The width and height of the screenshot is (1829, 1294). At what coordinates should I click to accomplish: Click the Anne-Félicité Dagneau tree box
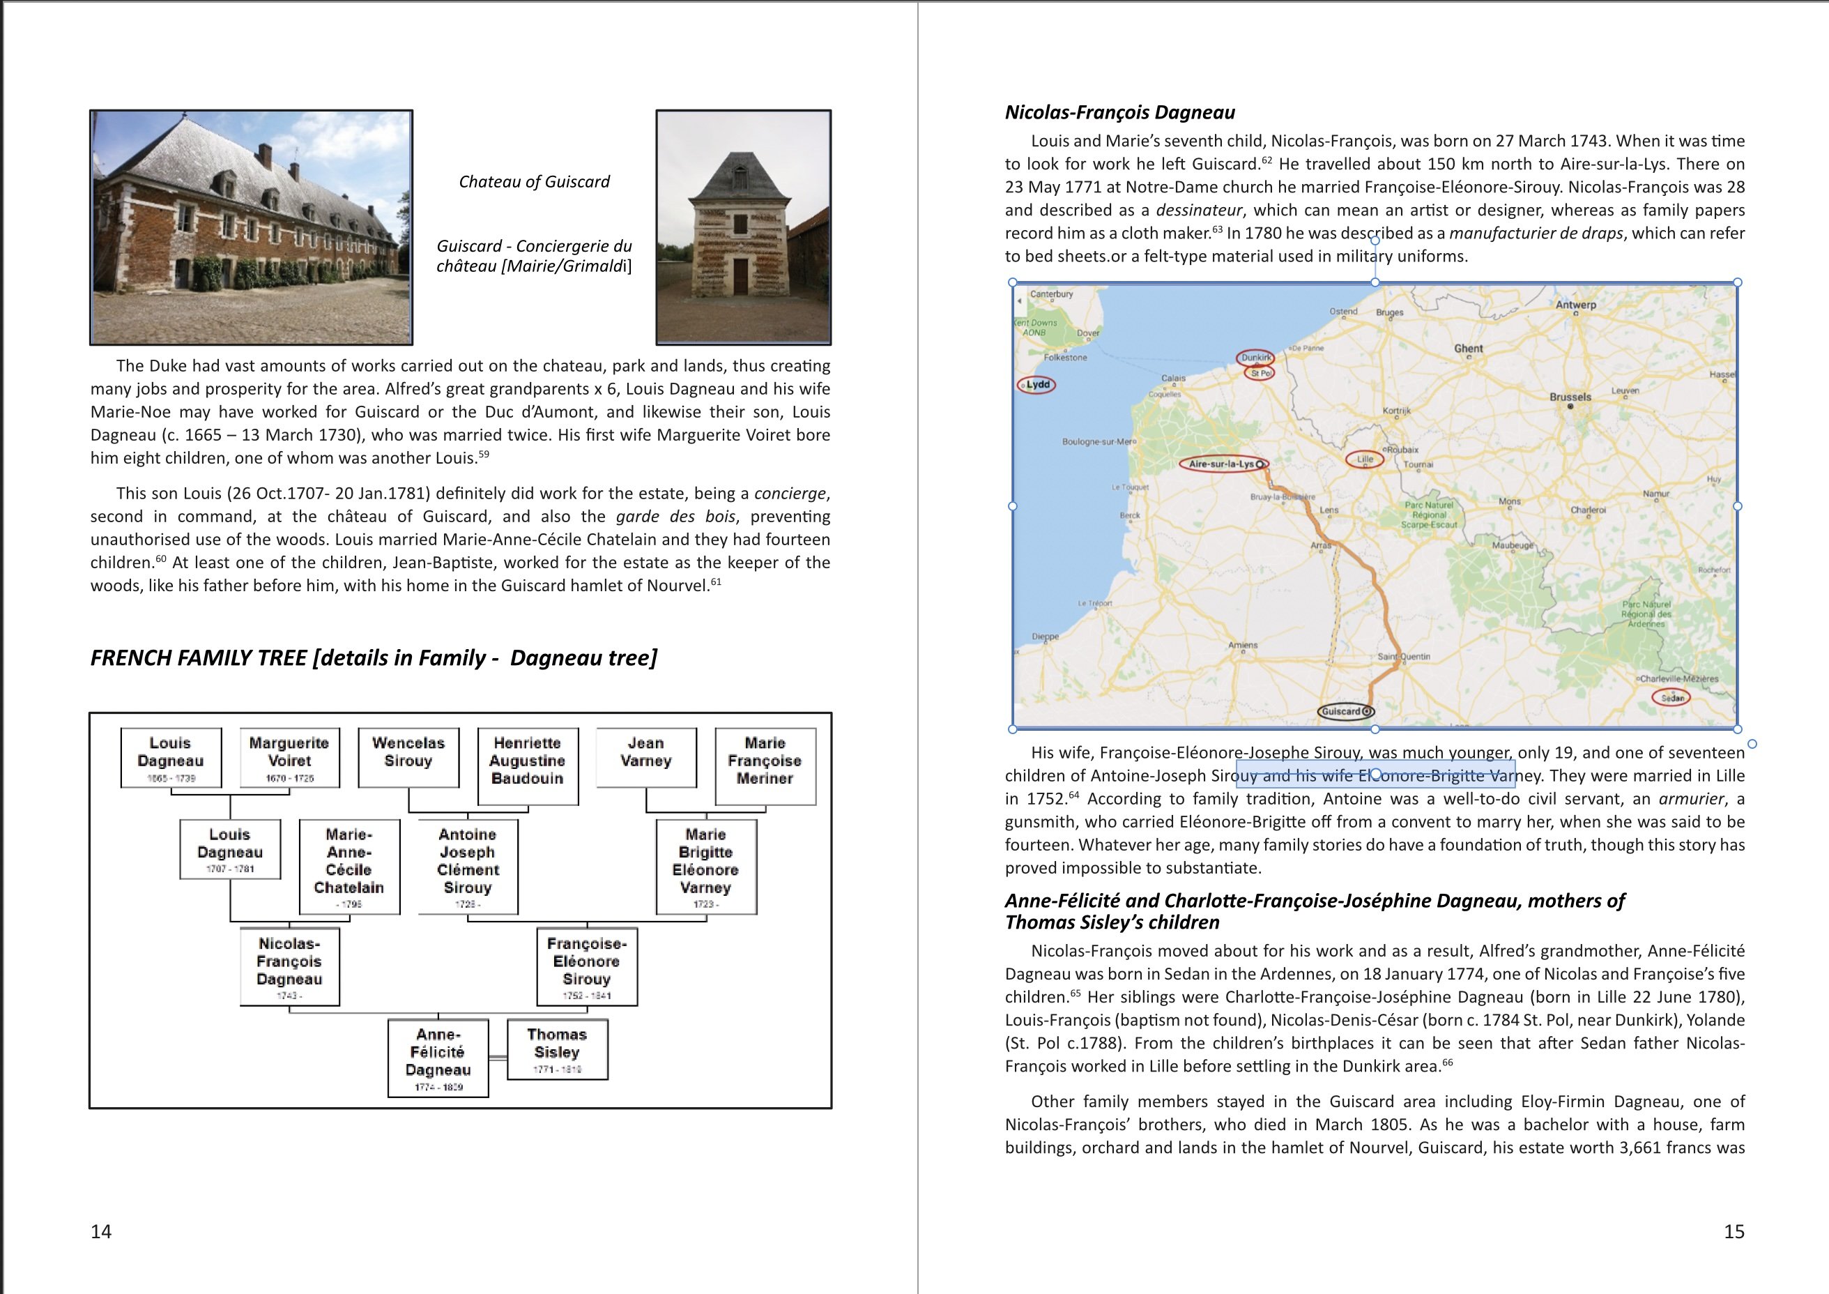pyautogui.click(x=438, y=1058)
